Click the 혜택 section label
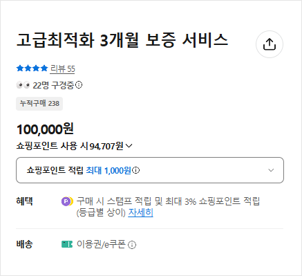 tap(24, 201)
